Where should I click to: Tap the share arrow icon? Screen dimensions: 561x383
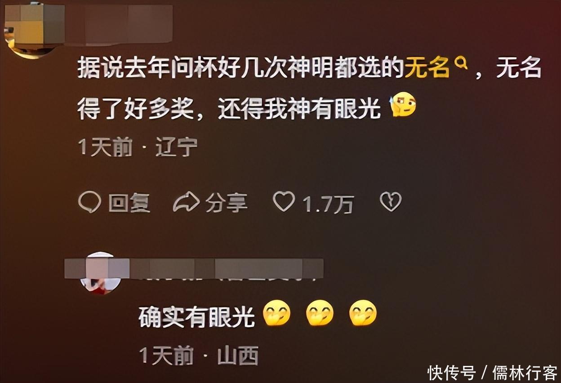pos(186,202)
